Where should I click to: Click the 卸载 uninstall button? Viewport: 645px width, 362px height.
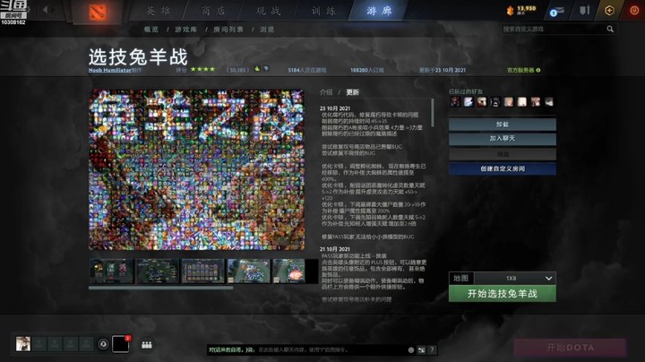tap(503, 125)
